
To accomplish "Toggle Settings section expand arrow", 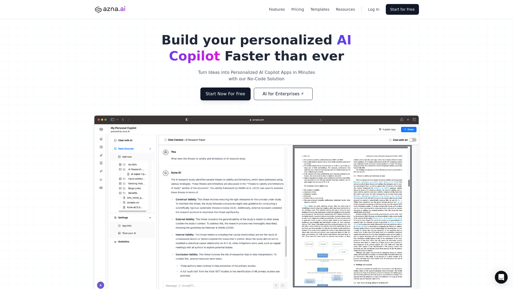I will click(150, 217).
